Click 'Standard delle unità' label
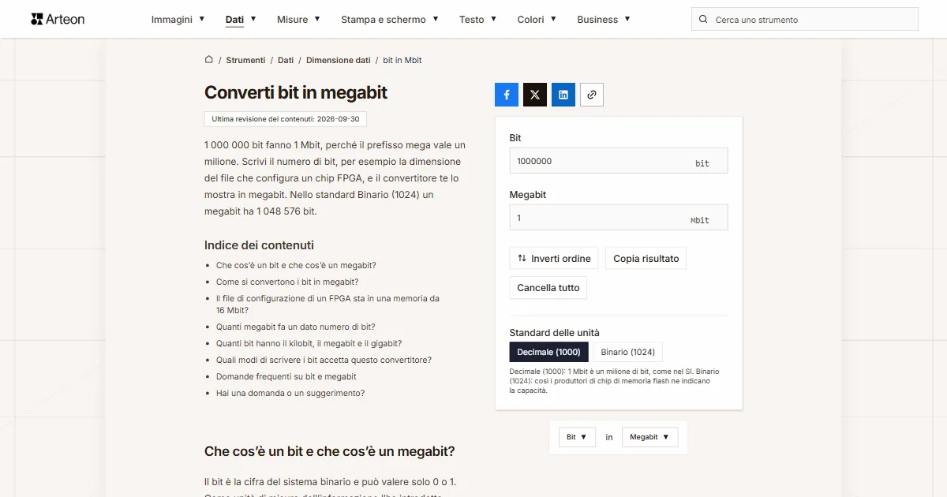Image resolution: width=947 pixels, height=497 pixels. click(x=554, y=333)
